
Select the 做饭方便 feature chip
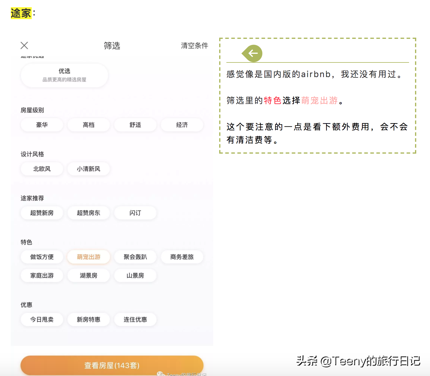(42, 257)
